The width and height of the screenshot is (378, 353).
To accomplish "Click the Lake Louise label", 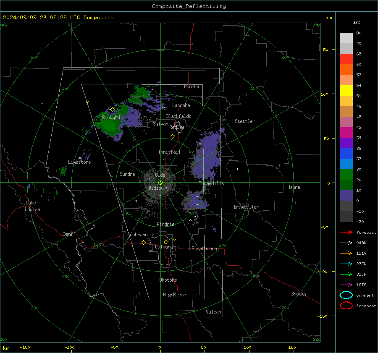I will point(32,206).
